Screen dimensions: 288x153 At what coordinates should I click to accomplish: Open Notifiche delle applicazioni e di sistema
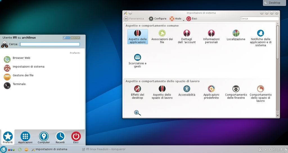tap(260, 38)
